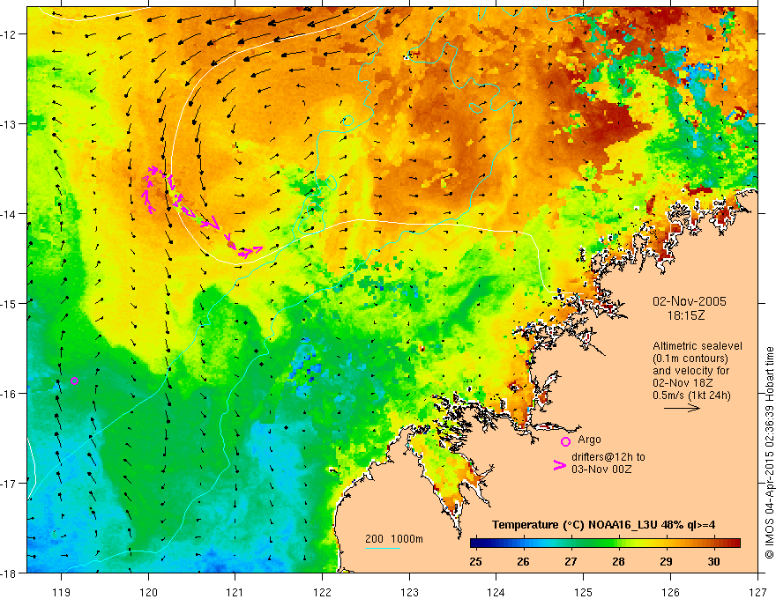Click the colorbar tick label 30

click(713, 561)
